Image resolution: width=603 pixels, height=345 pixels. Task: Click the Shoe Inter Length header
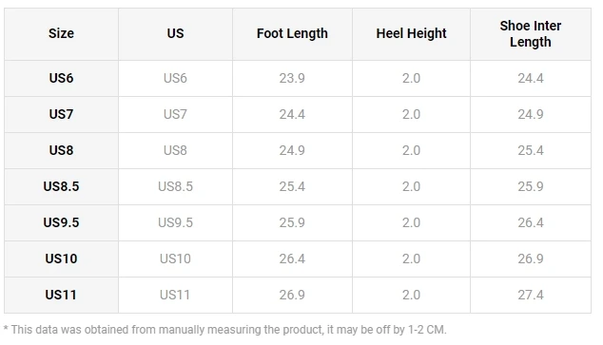click(x=531, y=34)
